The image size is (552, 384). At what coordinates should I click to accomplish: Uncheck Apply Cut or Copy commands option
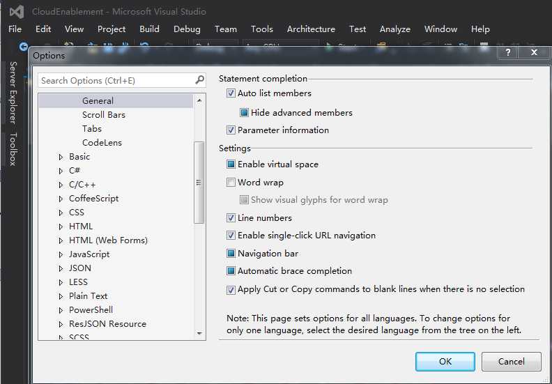[x=231, y=290]
